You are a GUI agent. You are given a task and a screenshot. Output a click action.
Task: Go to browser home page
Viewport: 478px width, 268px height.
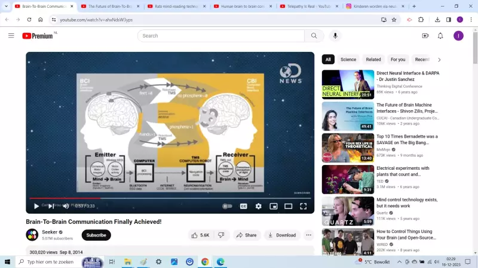pos(40,20)
